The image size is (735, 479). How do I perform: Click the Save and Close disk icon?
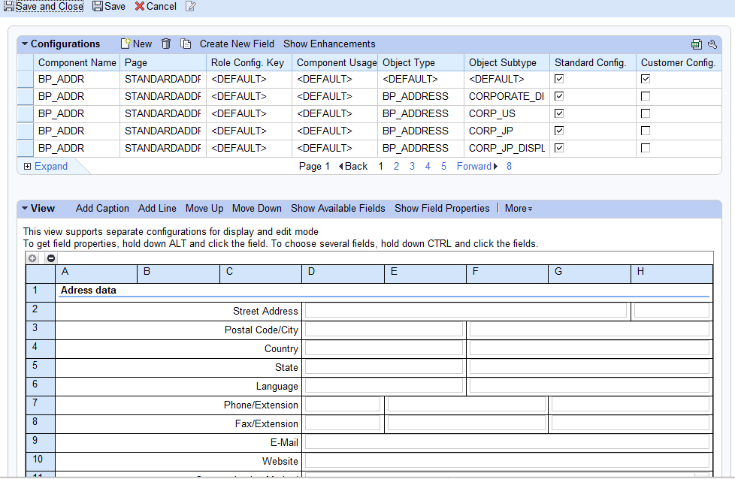click(x=8, y=6)
